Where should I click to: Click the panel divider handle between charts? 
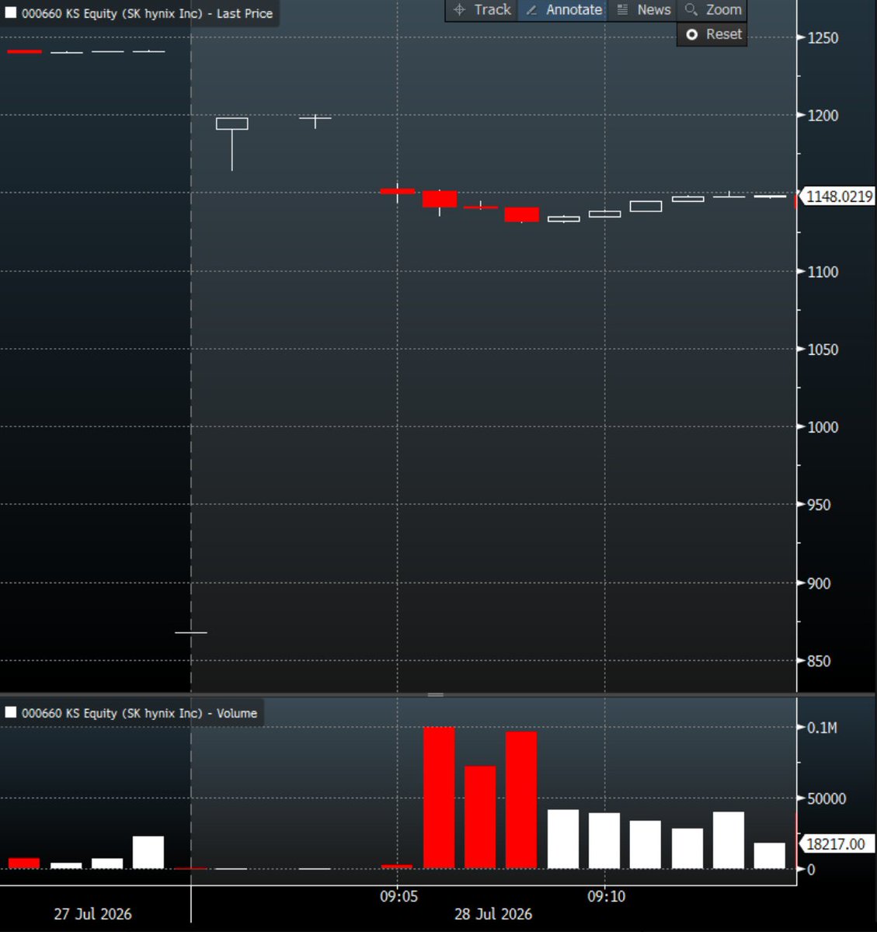coord(435,694)
